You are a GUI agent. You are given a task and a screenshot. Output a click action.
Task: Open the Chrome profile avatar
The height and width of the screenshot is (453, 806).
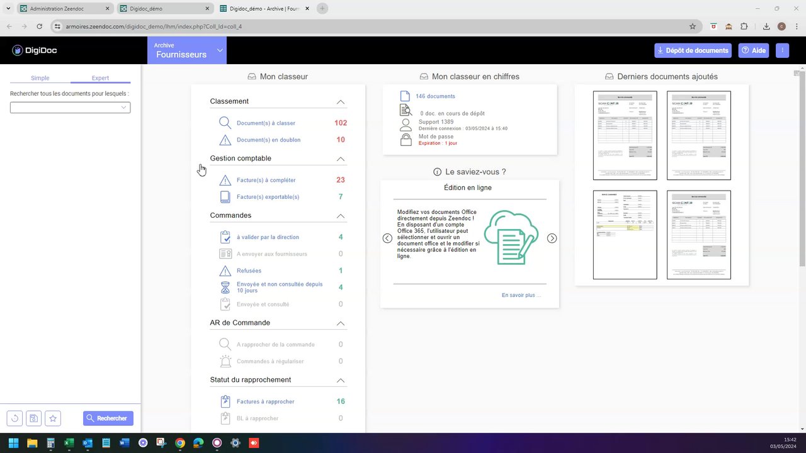tap(781, 26)
